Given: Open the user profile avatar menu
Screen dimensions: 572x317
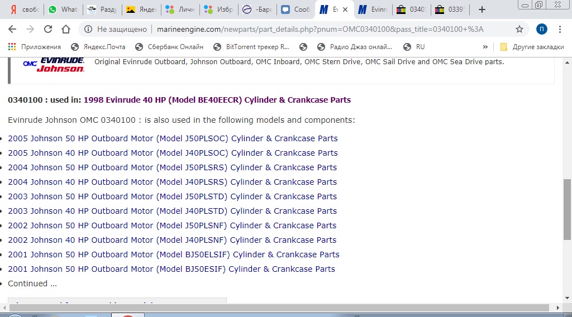Looking at the screenshot, I should pos(541,29).
